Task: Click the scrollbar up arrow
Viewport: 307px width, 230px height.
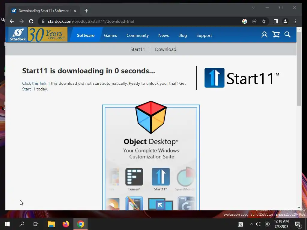Action: pos(299,30)
